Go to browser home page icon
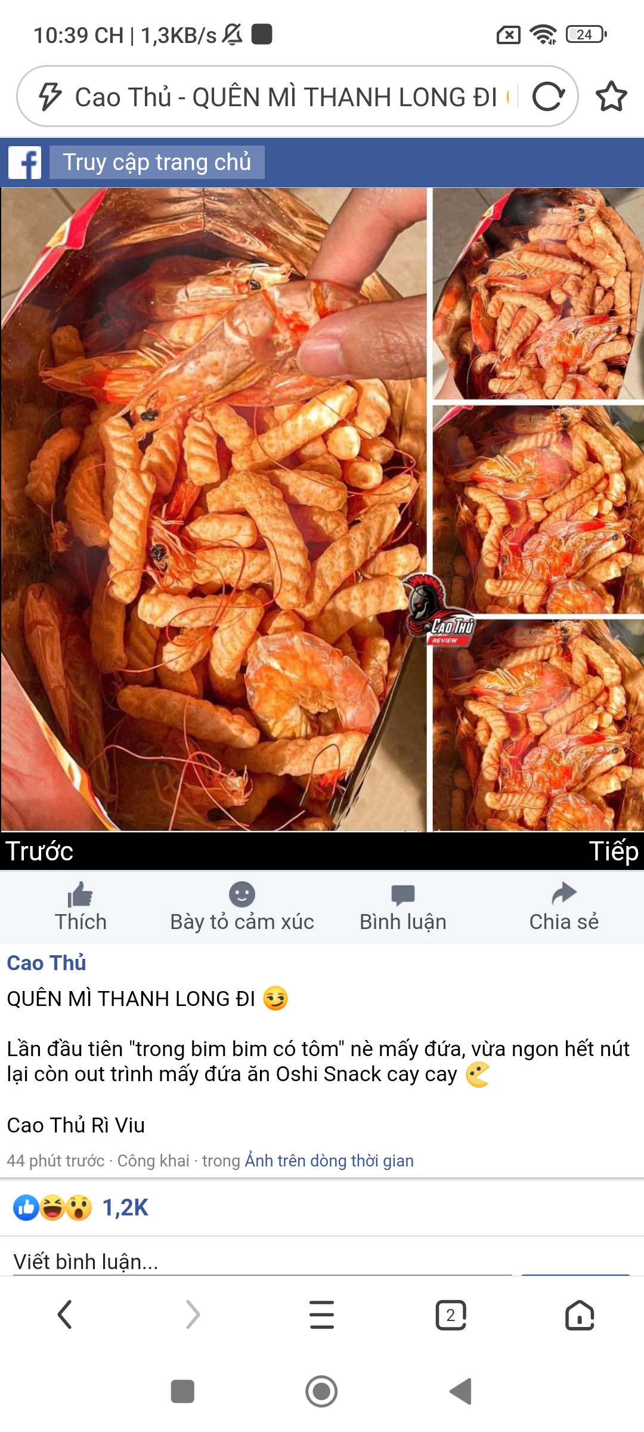This screenshot has height=1432, width=644. [580, 1315]
